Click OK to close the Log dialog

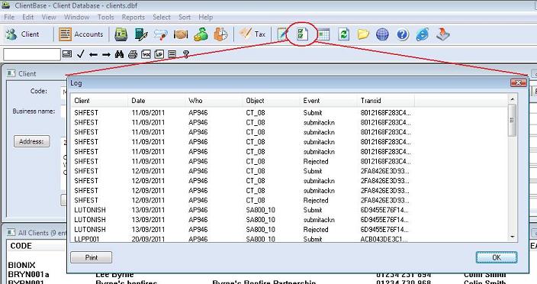[x=497, y=257]
